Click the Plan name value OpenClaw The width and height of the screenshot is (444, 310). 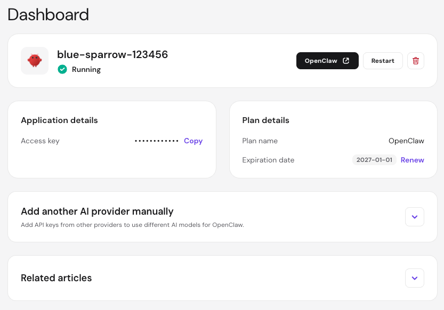click(406, 141)
